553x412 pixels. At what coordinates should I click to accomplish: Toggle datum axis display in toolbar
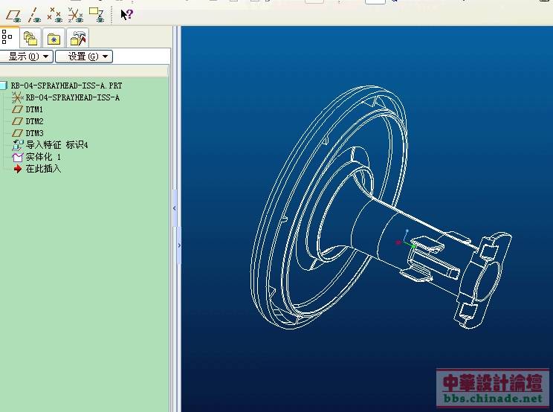(33, 13)
